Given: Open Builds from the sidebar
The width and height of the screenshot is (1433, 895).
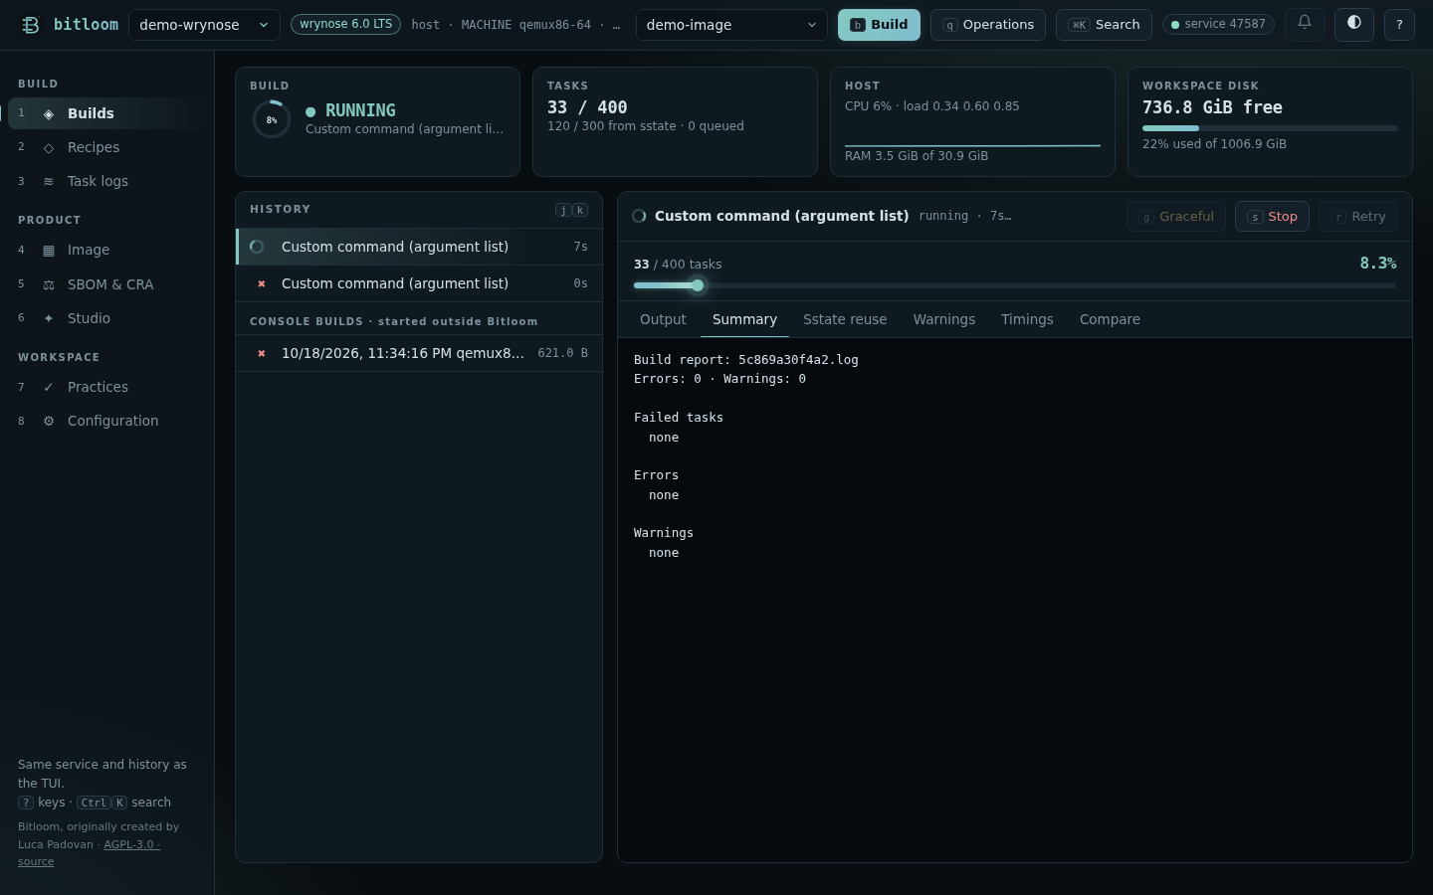Looking at the screenshot, I should (x=107, y=113).
